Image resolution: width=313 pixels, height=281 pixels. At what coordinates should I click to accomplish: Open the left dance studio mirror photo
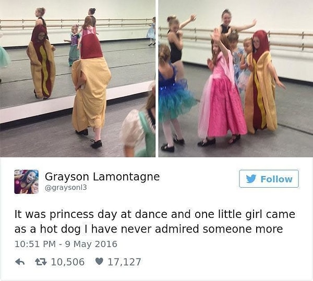pos(77,78)
